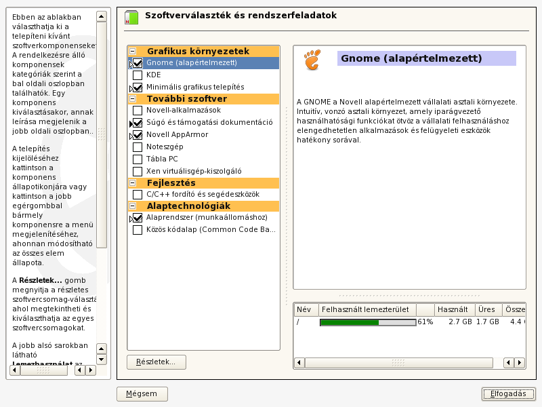Click the Gnome (alapértelmezett) description heading
This screenshot has height=407, width=542.
(x=411, y=58)
